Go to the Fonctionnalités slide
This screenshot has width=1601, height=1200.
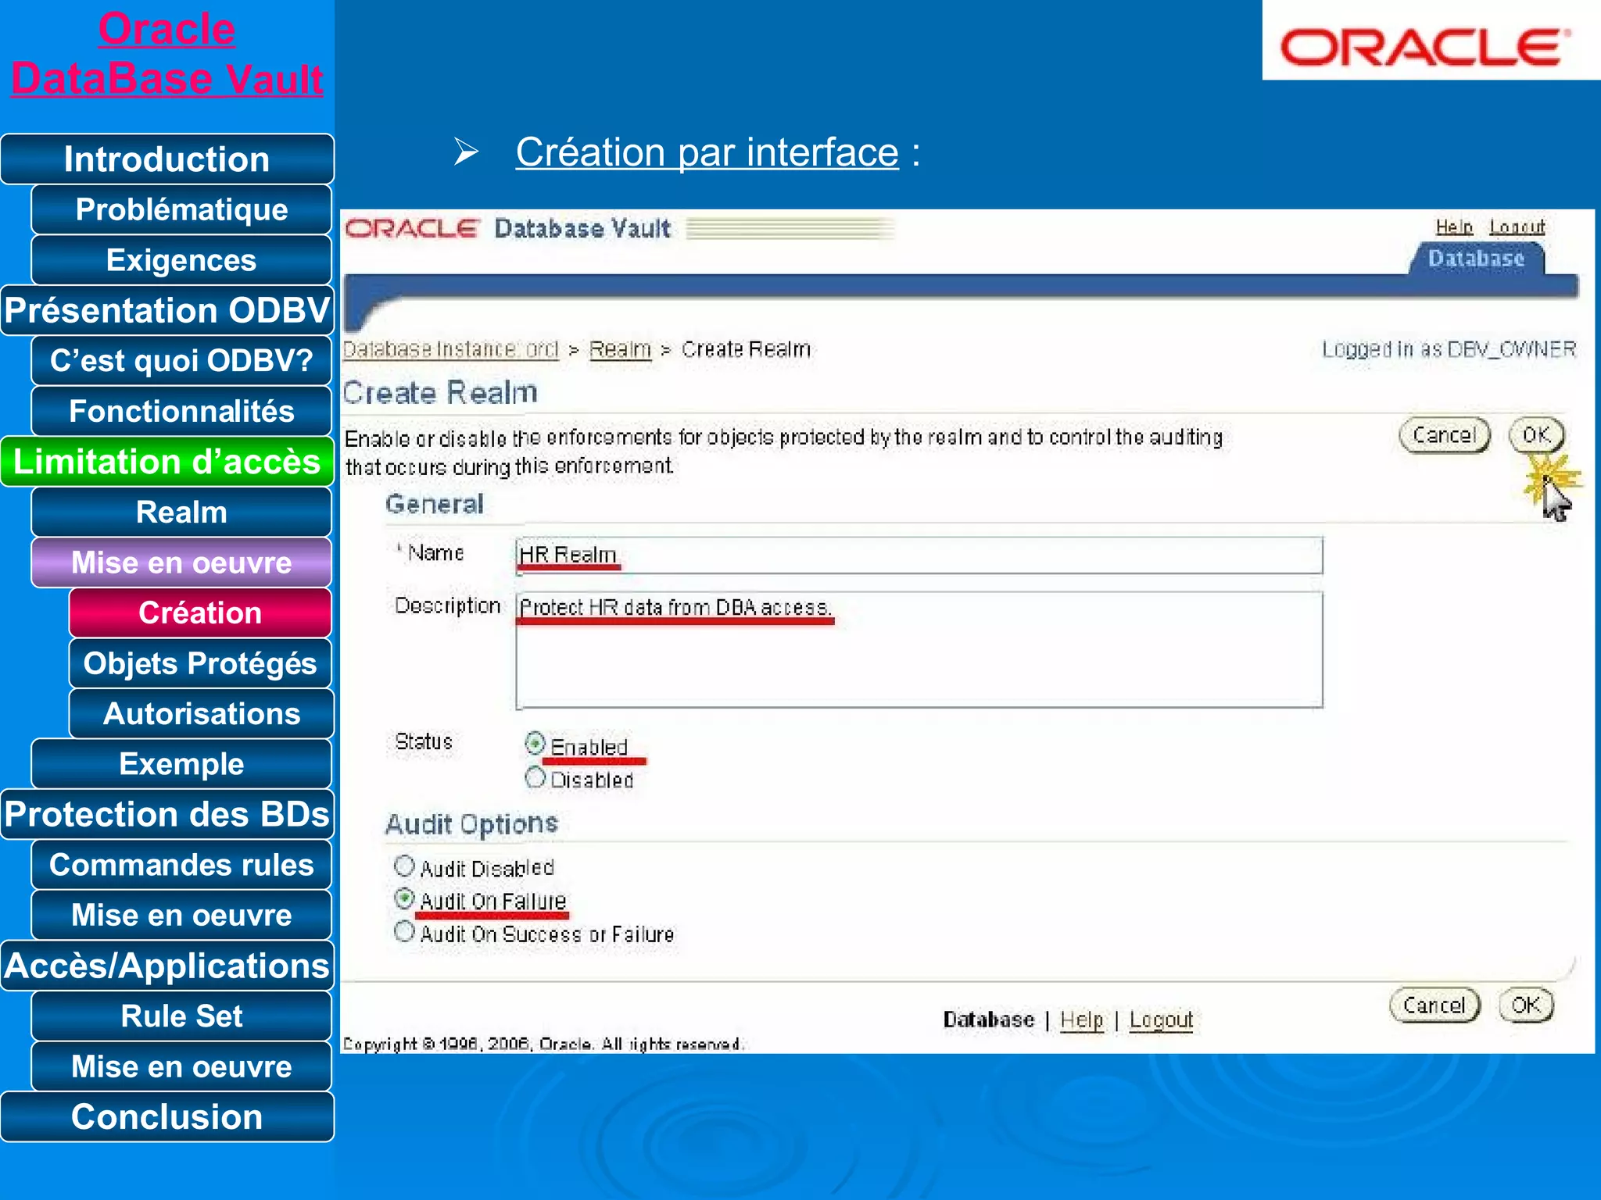pos(181,411)
